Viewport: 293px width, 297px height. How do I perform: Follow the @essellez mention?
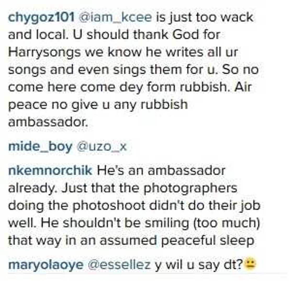(x=119, y=264)
